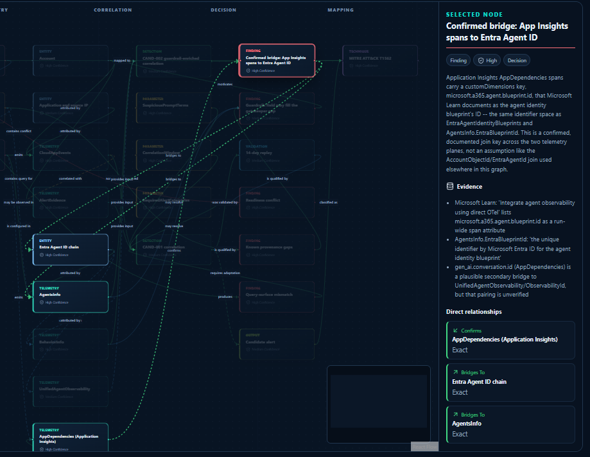Open the SuspiciousPromptTerms parameter node
The image size is (590, 457).
coord(173,108)
